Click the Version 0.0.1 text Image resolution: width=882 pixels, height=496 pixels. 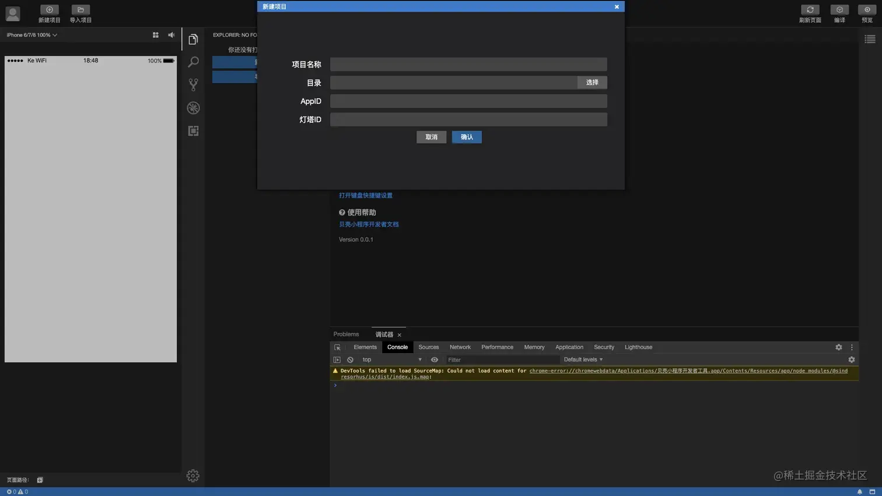tap(356, 240)
